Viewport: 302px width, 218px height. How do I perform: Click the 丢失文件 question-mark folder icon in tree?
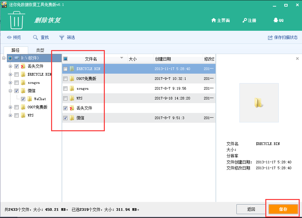coord(23,66)
